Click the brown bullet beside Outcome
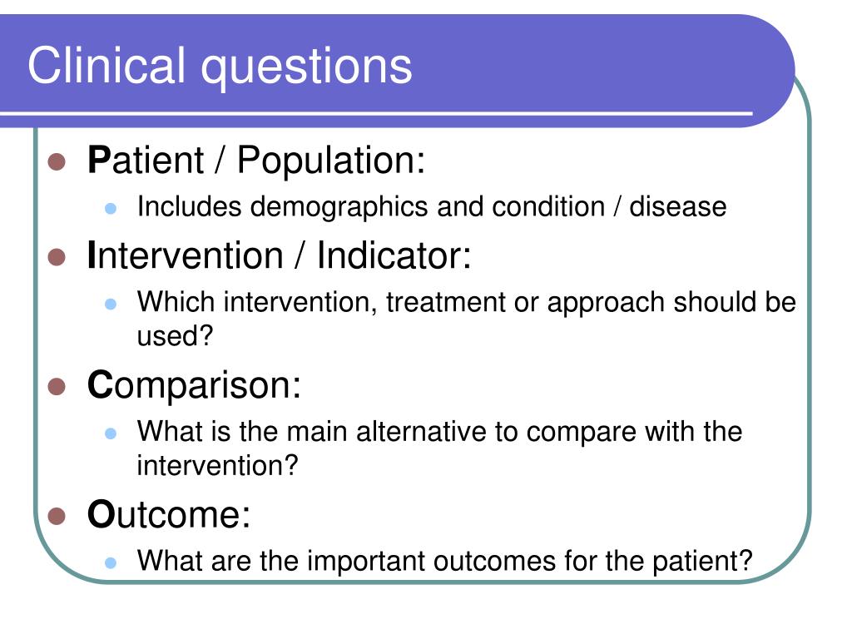852x639 pixels. click(57, 516)
